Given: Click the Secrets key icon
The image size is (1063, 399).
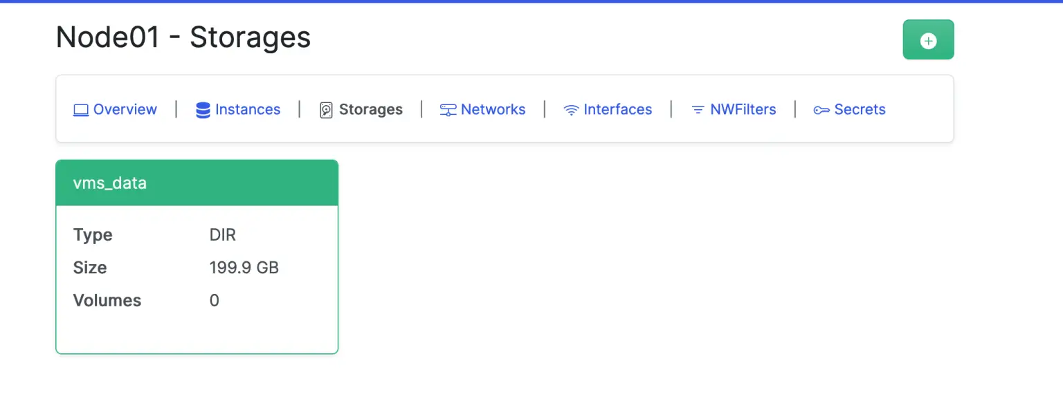Looking at the screenshot, I should coord(821,109).
